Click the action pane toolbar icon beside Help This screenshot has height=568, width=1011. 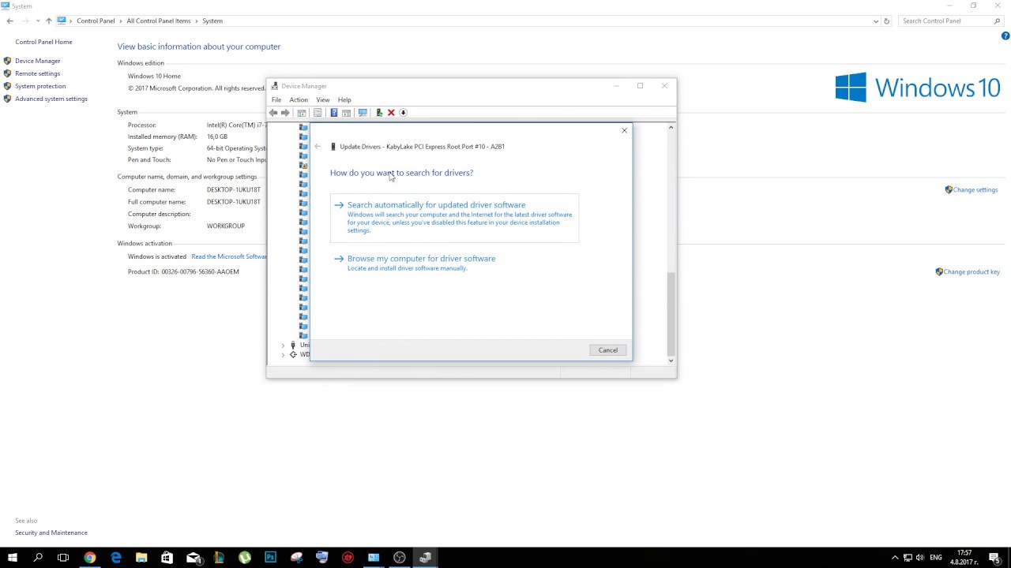(346, 113)
